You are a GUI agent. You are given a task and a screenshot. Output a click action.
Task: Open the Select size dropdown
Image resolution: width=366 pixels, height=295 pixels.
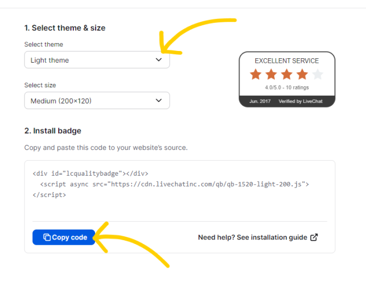point(97,100)
